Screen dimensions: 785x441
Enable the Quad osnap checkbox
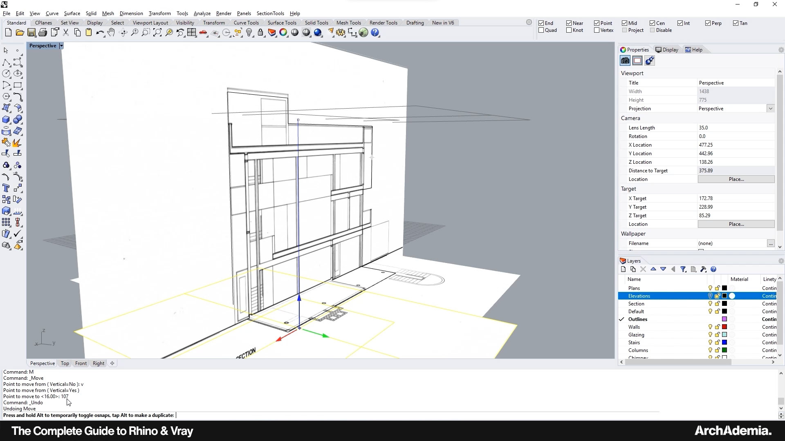click(x=541, y=30)
